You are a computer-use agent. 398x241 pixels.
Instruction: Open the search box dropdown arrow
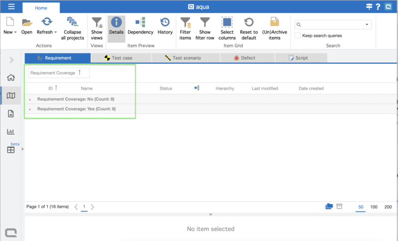pos(368,24)
